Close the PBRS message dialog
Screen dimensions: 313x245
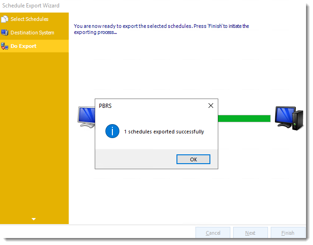(x=211, y=106)
